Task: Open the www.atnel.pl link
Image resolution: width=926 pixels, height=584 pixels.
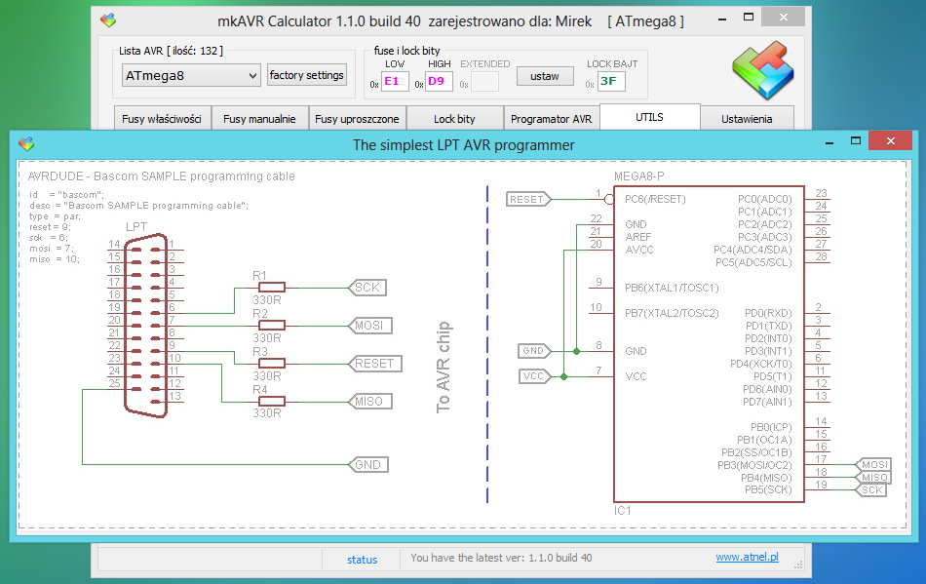Action: click(x=747, y=557)
